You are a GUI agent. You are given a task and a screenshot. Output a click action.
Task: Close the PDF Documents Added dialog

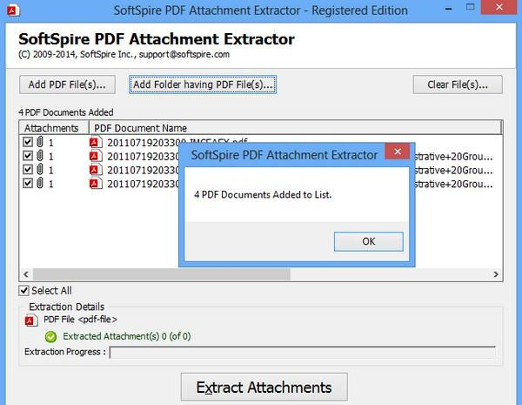(x=398, y=152)
